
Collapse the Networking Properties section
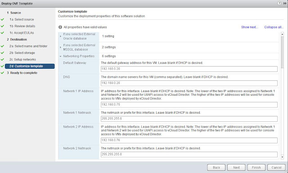(60, 56)
